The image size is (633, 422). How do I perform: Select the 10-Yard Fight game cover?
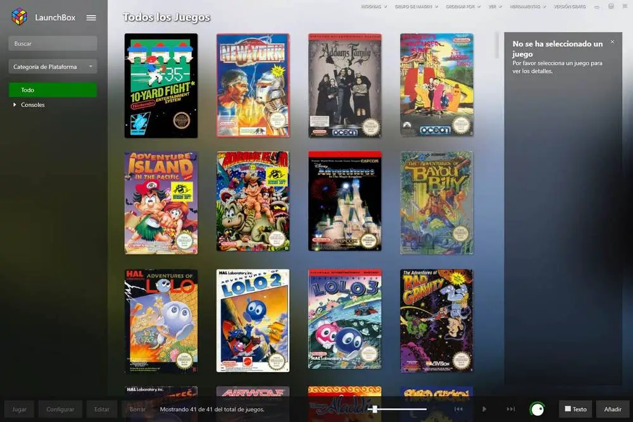point(161,85)
